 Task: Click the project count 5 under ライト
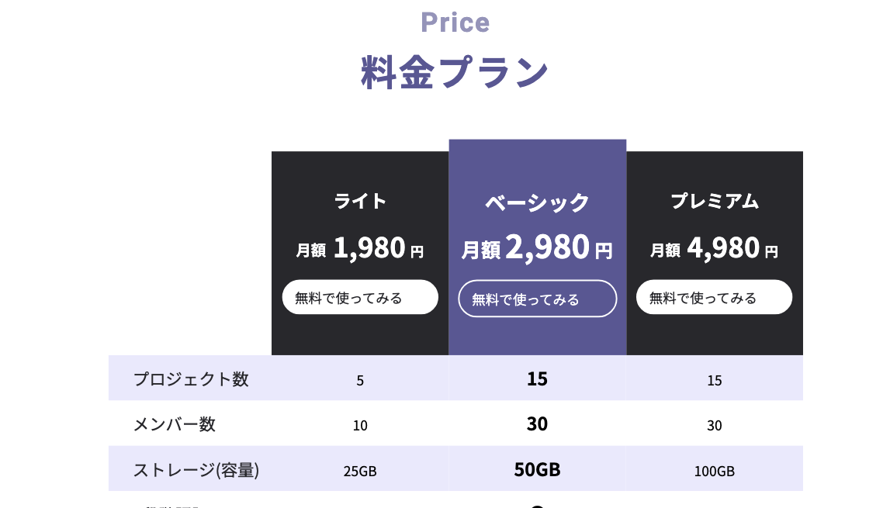click(360, 380)
